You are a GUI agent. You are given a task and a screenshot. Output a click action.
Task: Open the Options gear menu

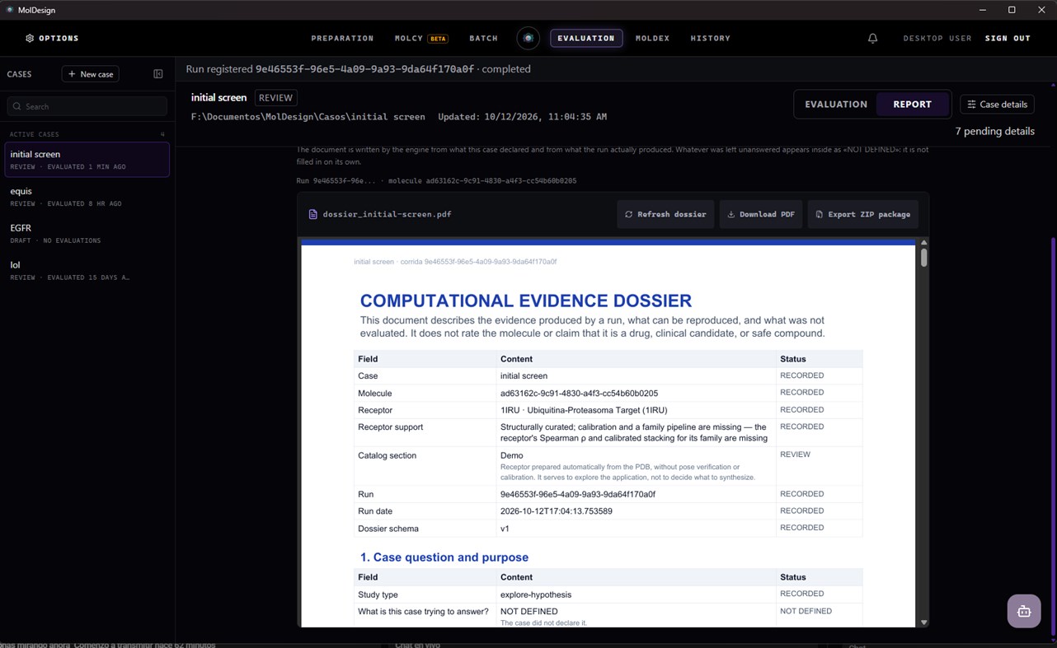coord(52,38)
